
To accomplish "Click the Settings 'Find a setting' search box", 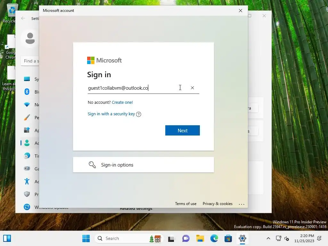I will (30, 61).
